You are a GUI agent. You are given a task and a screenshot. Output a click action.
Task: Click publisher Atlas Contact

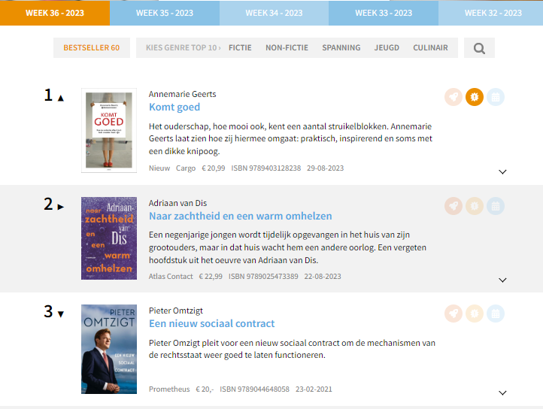[x=171, y=277]
